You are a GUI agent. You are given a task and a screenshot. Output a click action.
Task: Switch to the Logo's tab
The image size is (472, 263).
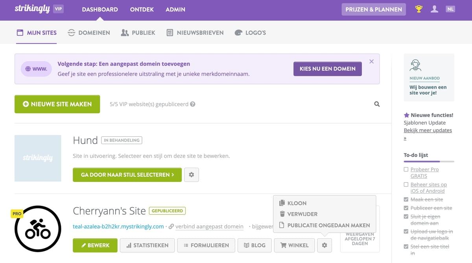click(250, 33)
